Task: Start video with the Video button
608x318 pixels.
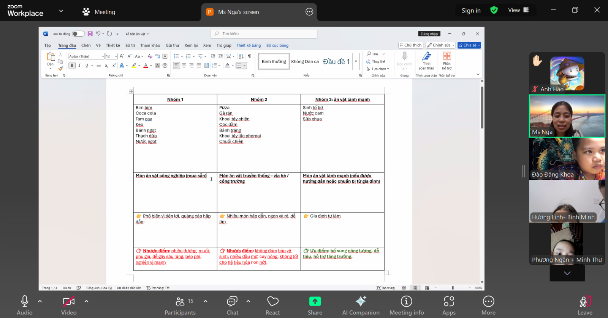Action: (x=69, y=305)
